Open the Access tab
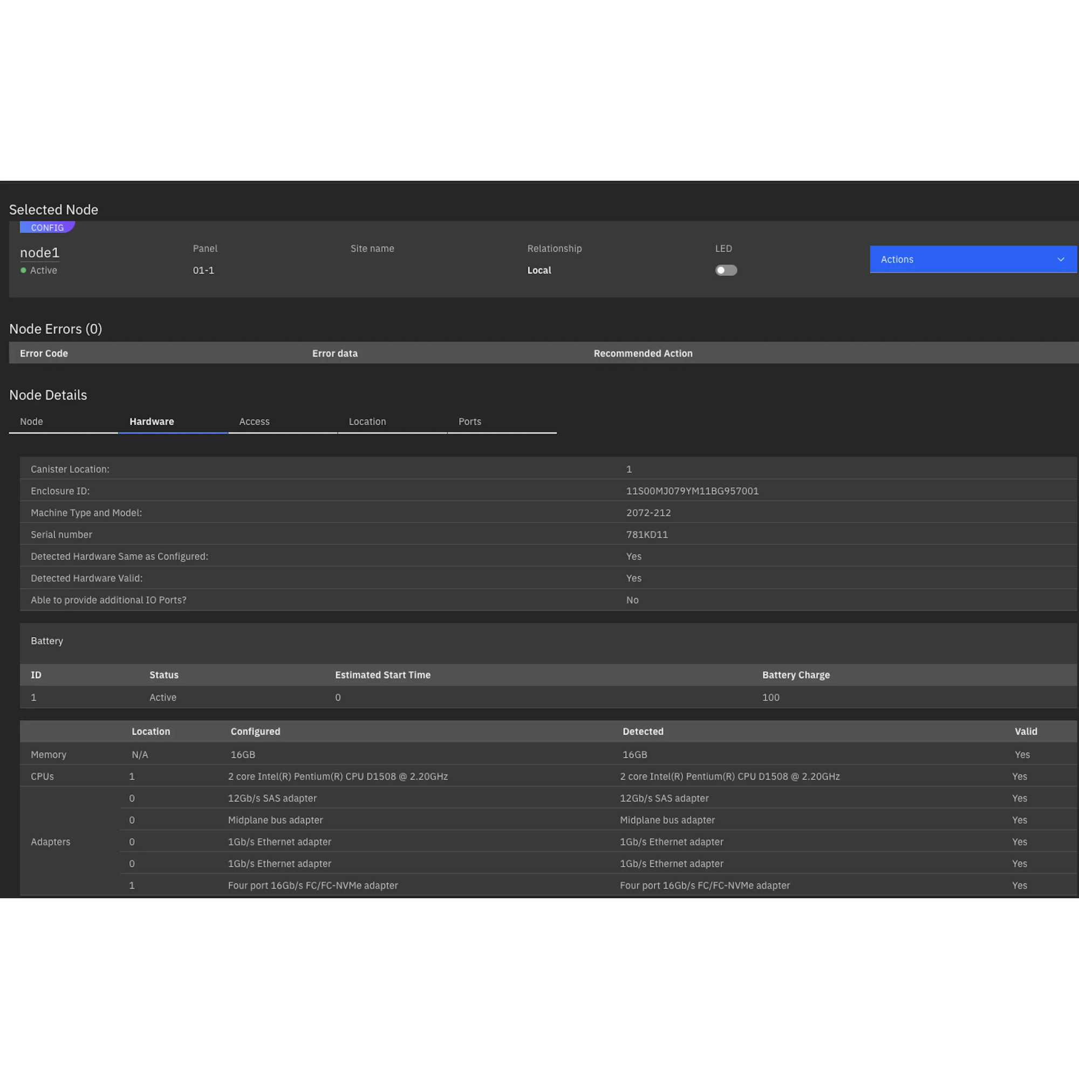The image size is (1079, 1079). click(x=254, y=422)
